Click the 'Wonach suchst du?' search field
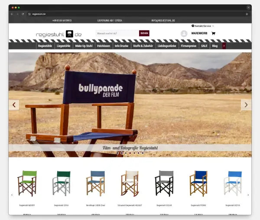Screen dimensions: 260x220 117,33
